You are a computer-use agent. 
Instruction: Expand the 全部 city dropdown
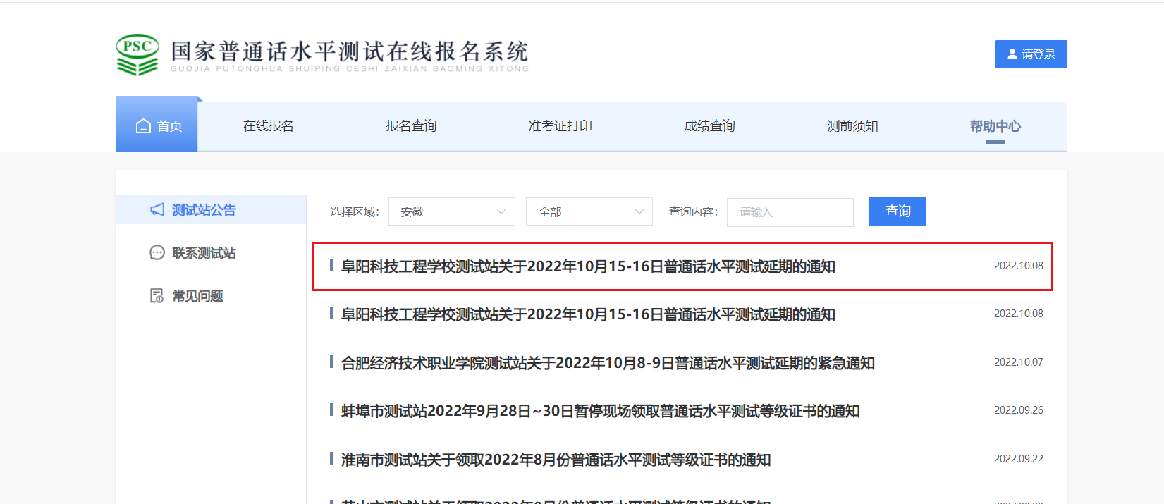pyautogui.click(x=589, y=212)
